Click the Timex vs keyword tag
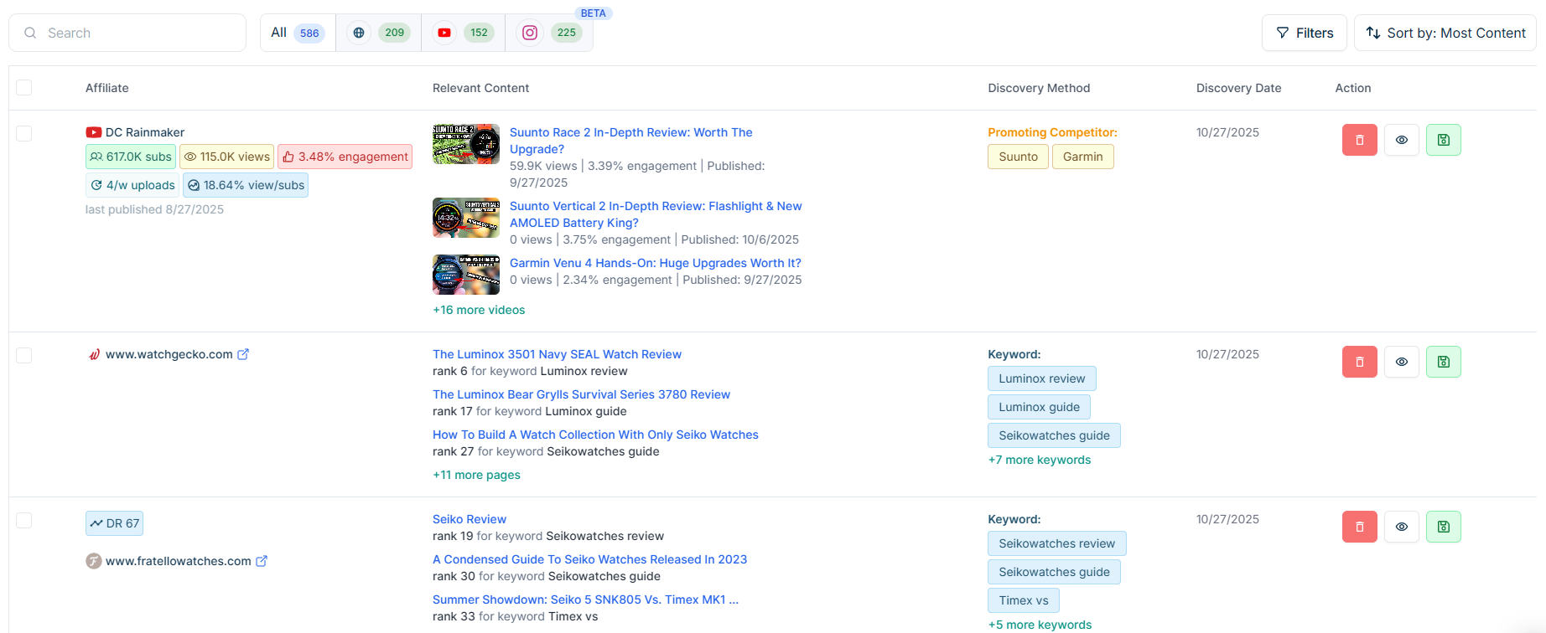Viewport: 1546px width, 633px height. click(x=1023, y=600)
